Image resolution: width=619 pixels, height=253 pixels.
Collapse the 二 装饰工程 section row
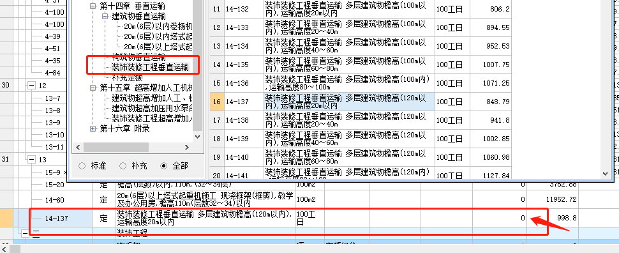[26, 233]
